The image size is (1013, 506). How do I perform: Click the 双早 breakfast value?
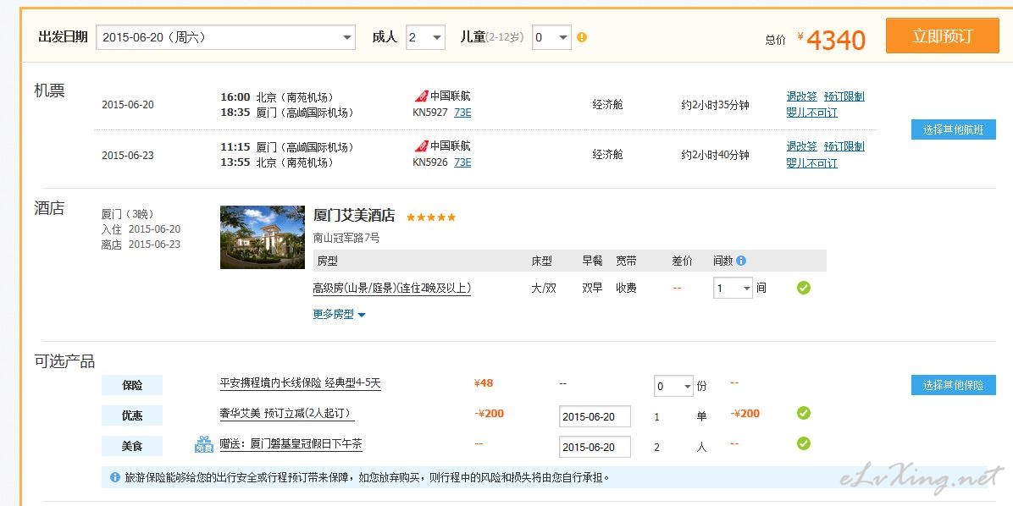592,289
